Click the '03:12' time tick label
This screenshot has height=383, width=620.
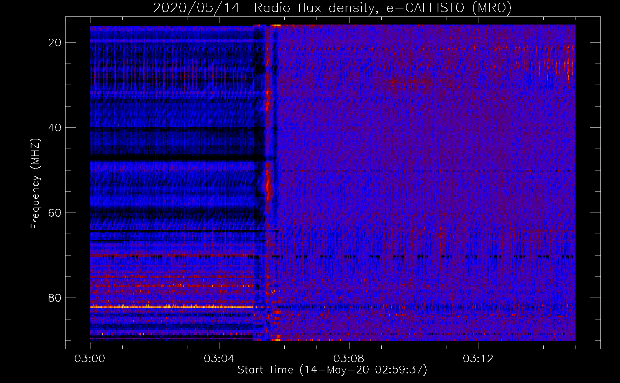(478, 359)
